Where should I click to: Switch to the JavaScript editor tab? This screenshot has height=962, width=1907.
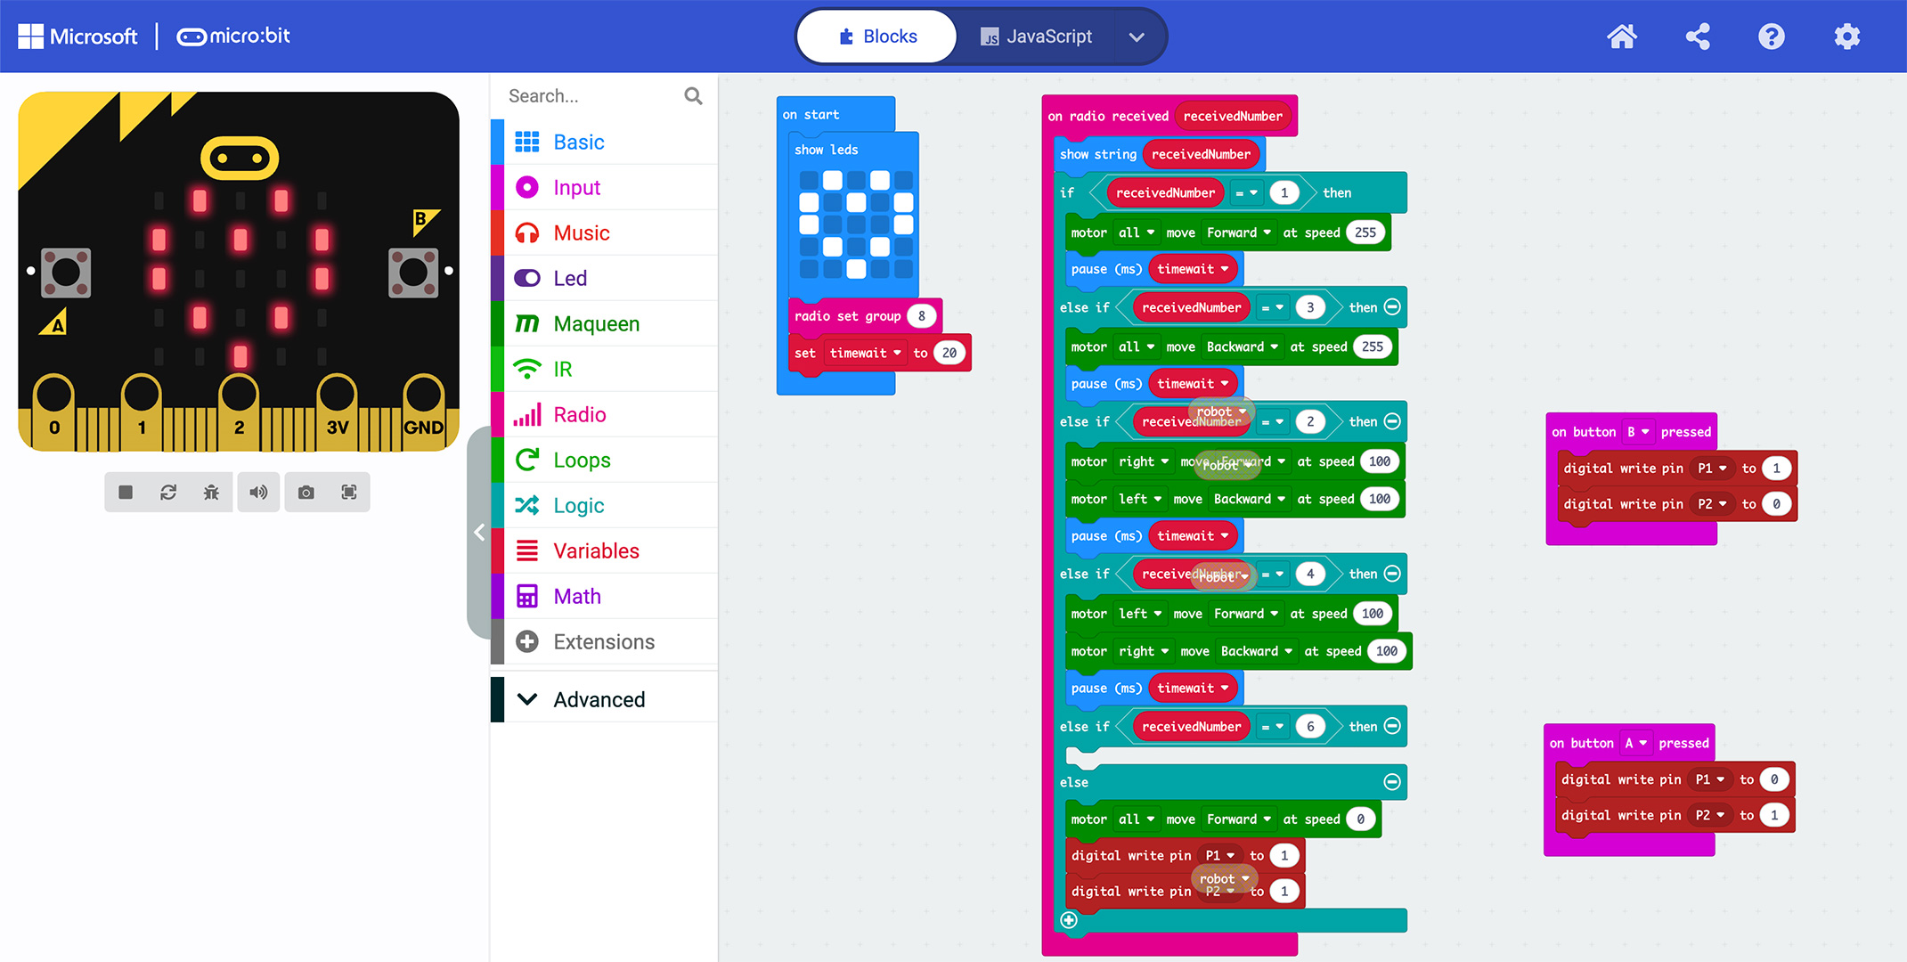1036,37
